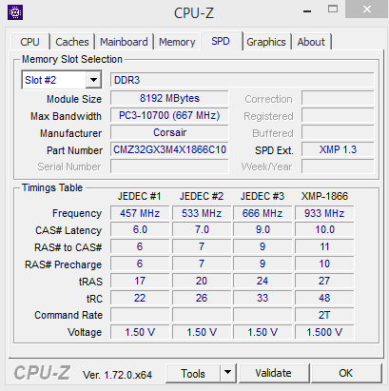Select part number CMZ32GX3M4X1866C10
This screenshot has height=391, width=389.
coord(169,149)
